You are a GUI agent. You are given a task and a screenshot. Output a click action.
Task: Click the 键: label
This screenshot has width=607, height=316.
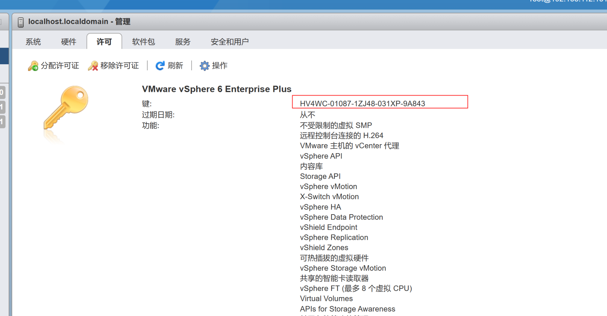coord(147,104)
